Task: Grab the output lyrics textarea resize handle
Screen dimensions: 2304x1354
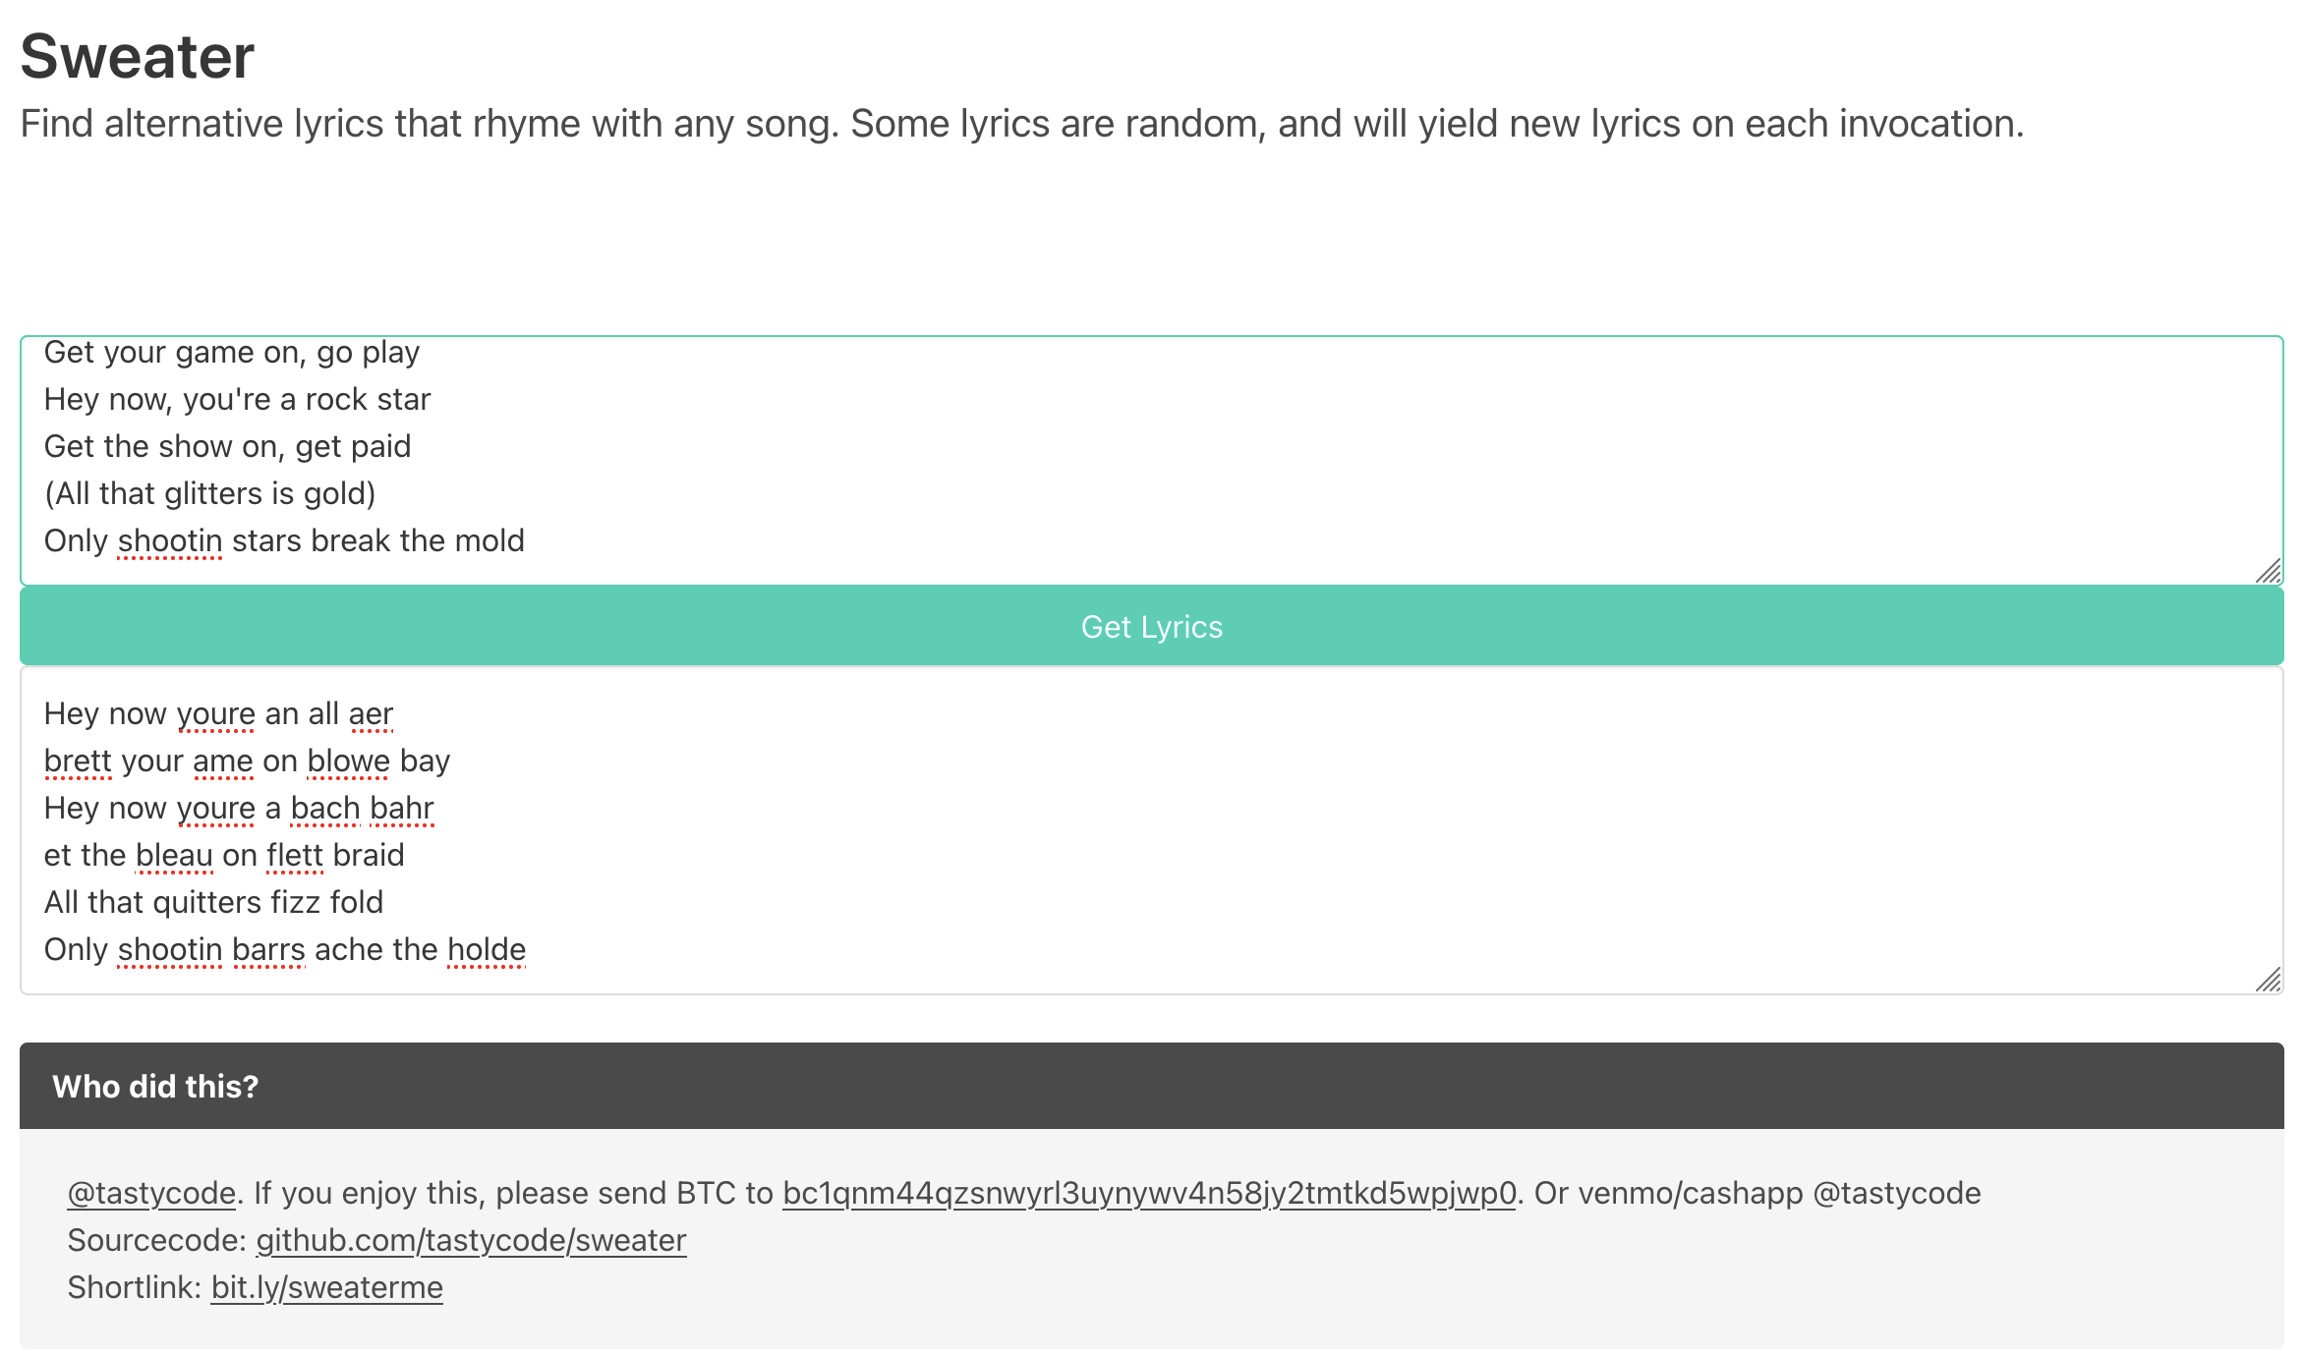Action: 2268,980
